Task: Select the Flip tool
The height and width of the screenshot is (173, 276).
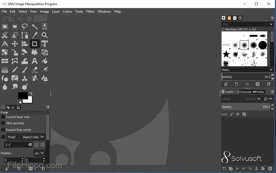Action: (x=5, y=61)
